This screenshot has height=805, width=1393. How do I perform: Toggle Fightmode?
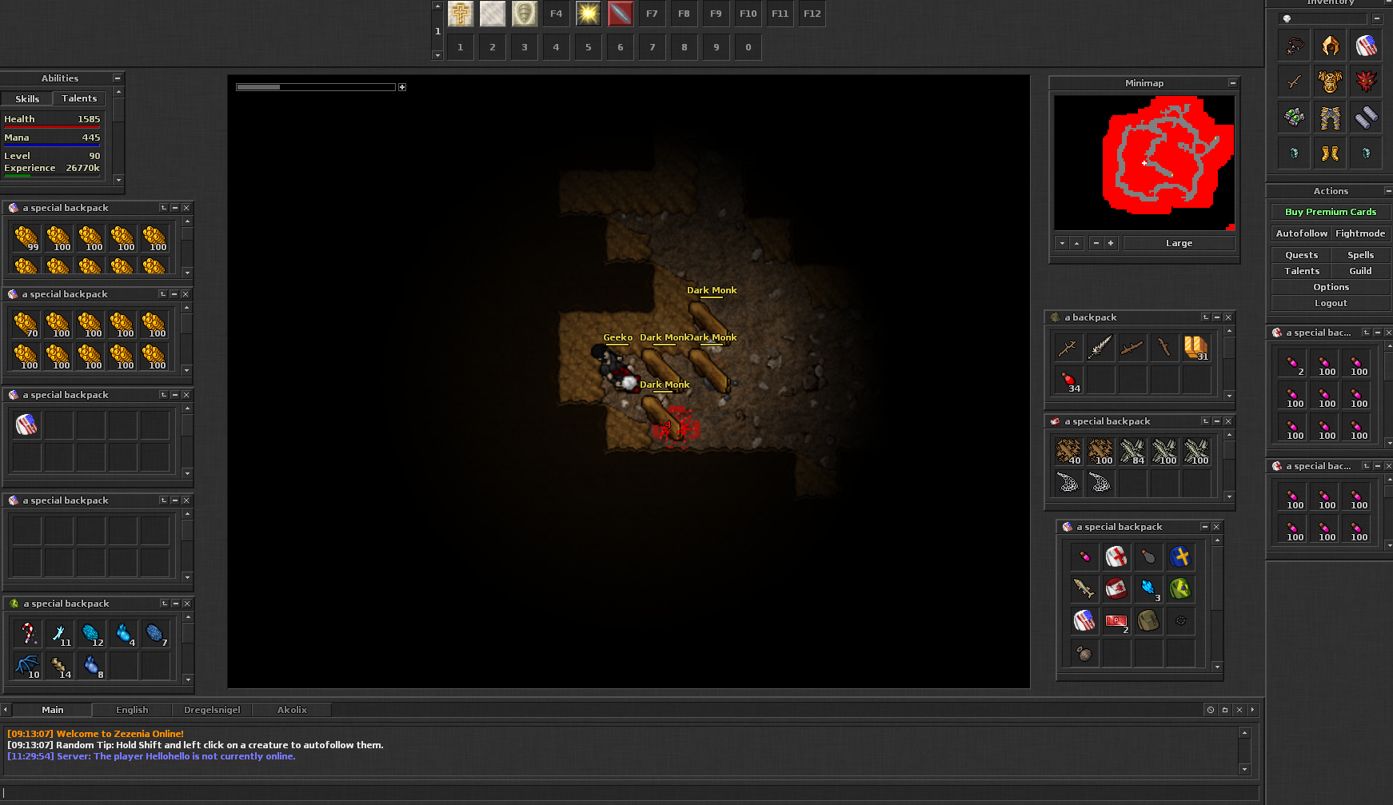[1360, 233]
